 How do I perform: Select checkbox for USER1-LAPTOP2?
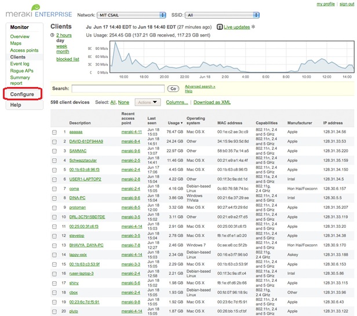pyautogui.click(x=54, y=180)
